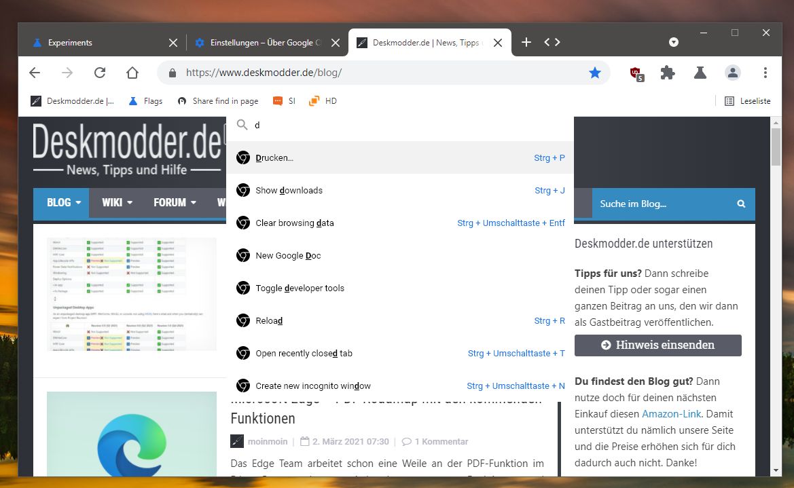This screenshot has height=488, width=794.
Task: Close the Deskmodder.de tab
Action: point(498,43)
